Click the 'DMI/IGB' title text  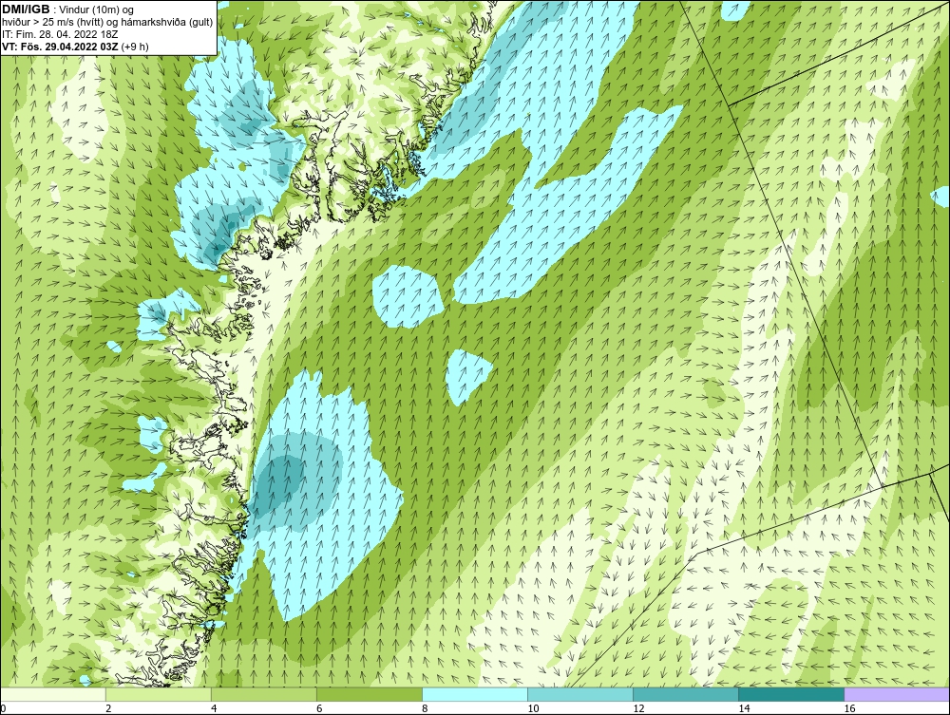26,9
